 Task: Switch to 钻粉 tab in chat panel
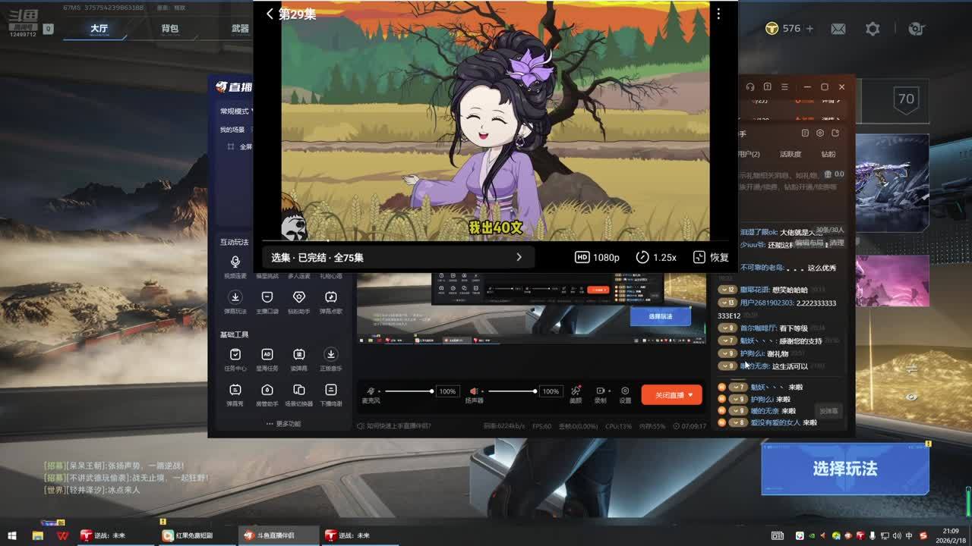point(828,154)
